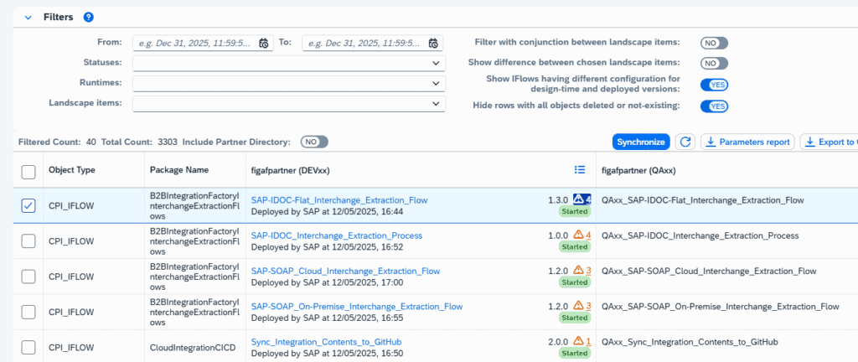Click QAxx_Sync_Integration_Contents_to_GitHub cell
858x362 pixels.
[690, 343]
